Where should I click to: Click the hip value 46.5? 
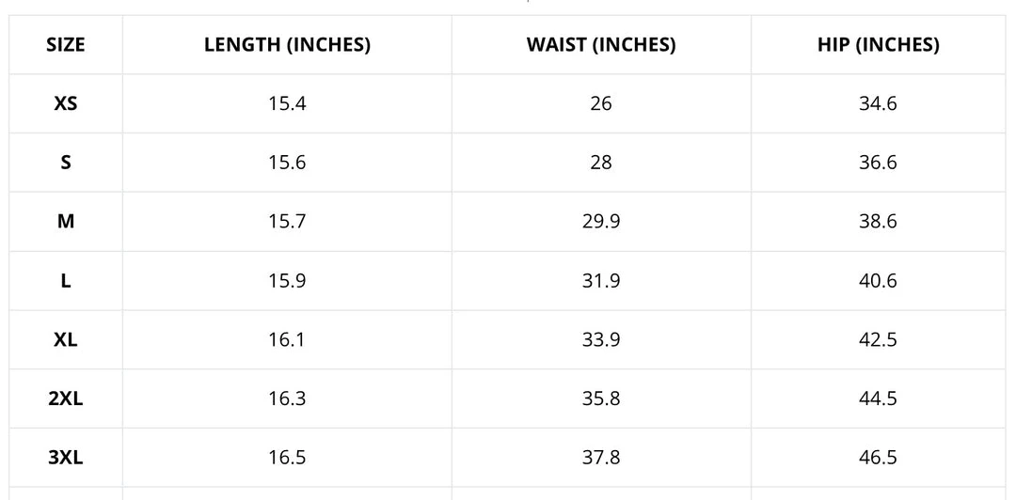coord(878,458)
